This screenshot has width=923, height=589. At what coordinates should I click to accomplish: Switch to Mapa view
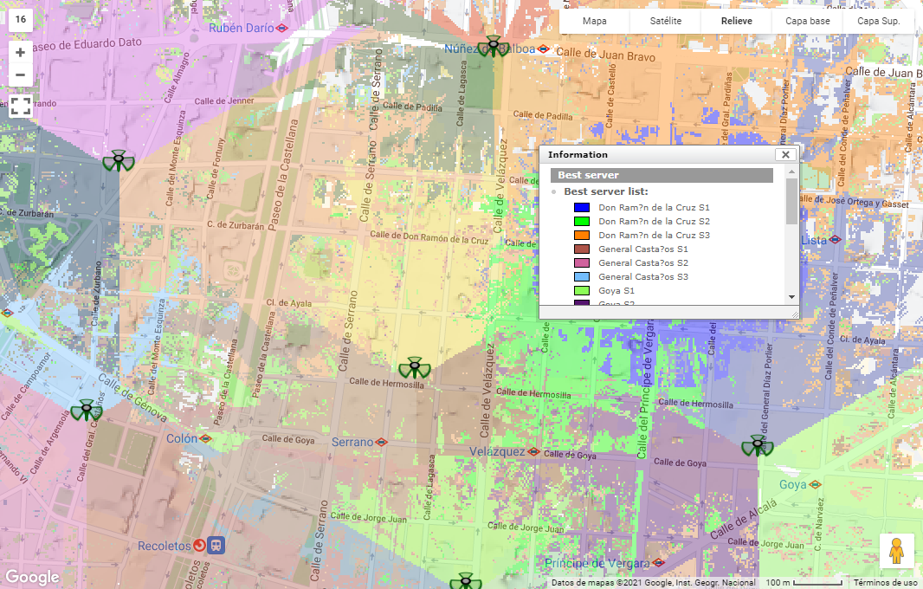point(595,21)
